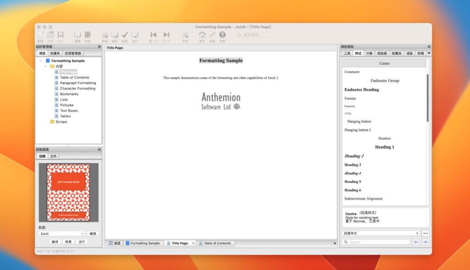Open the panel tab overflow chevron
The width and height of the screenshot is (470, 270).
pos(429,53)
